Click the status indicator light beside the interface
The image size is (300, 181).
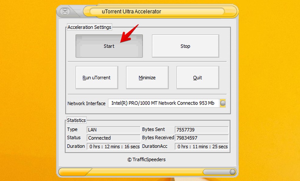[223, 103]
